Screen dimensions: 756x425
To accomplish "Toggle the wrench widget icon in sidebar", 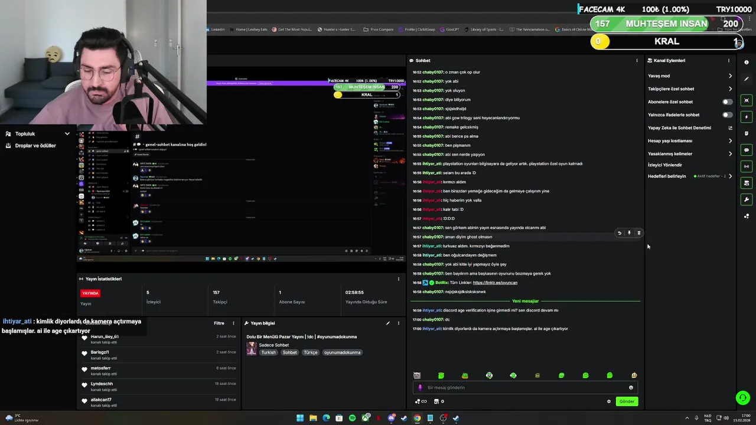I will 747,200.
